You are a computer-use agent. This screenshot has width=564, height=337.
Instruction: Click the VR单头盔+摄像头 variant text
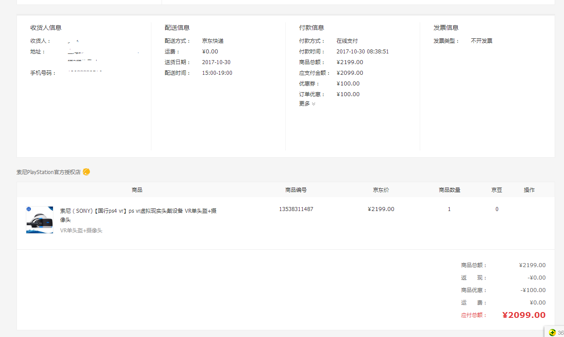[x=81, y=231]
